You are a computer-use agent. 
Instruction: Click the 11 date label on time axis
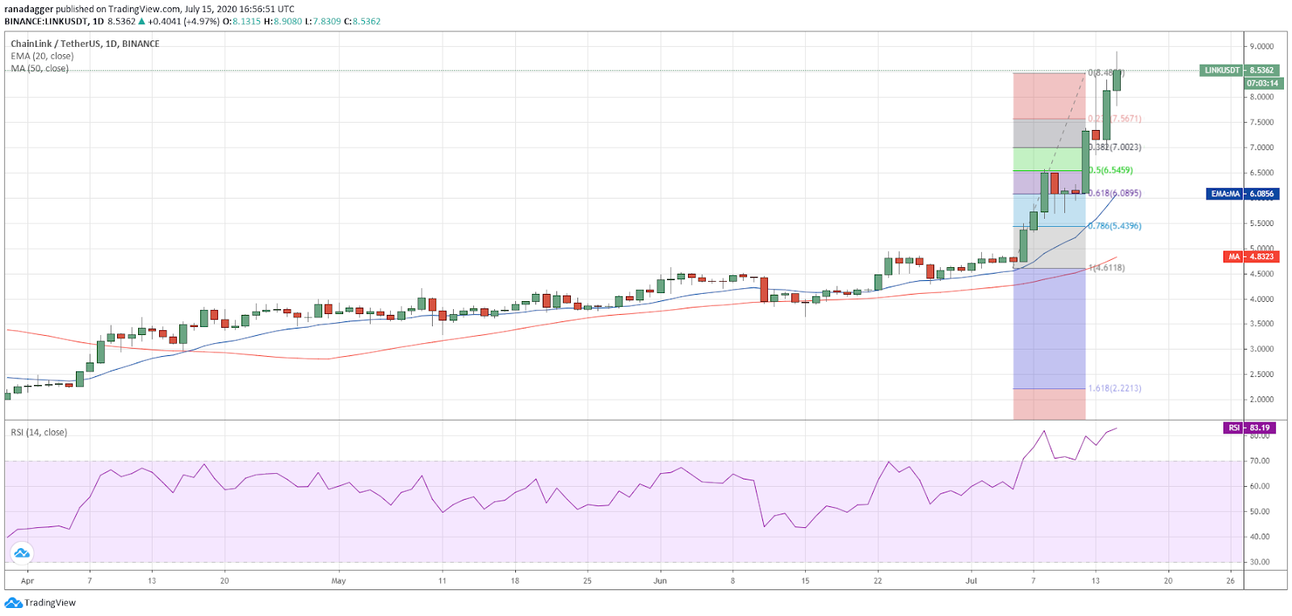[x=442, y=581]
